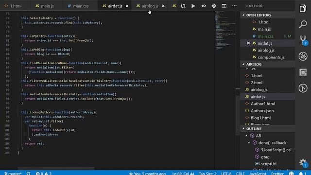Close the airdat.js editor tab
311x175 pixels.
tap(127, 6)
